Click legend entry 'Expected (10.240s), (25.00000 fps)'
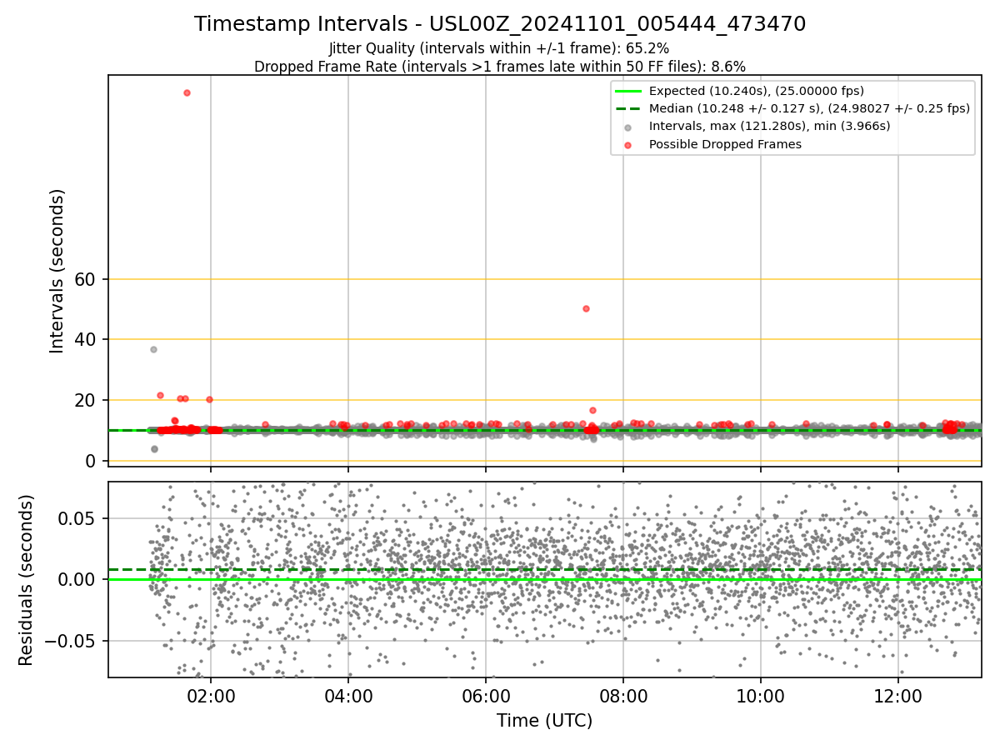The image size is (1000, 750). coord(757,91)
